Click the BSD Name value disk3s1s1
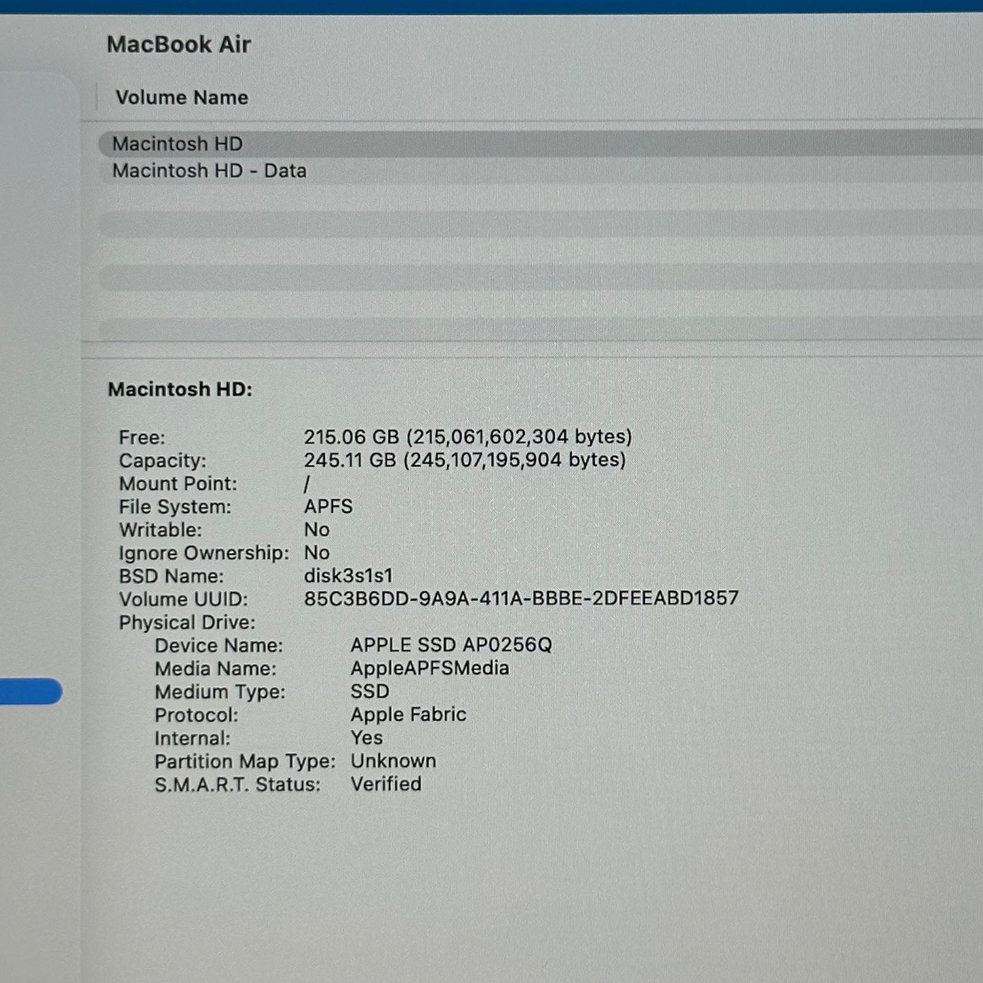 (x=348, y=576)
